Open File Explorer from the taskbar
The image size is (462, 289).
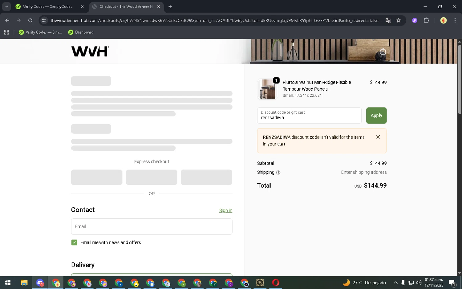tap(24, 283)
